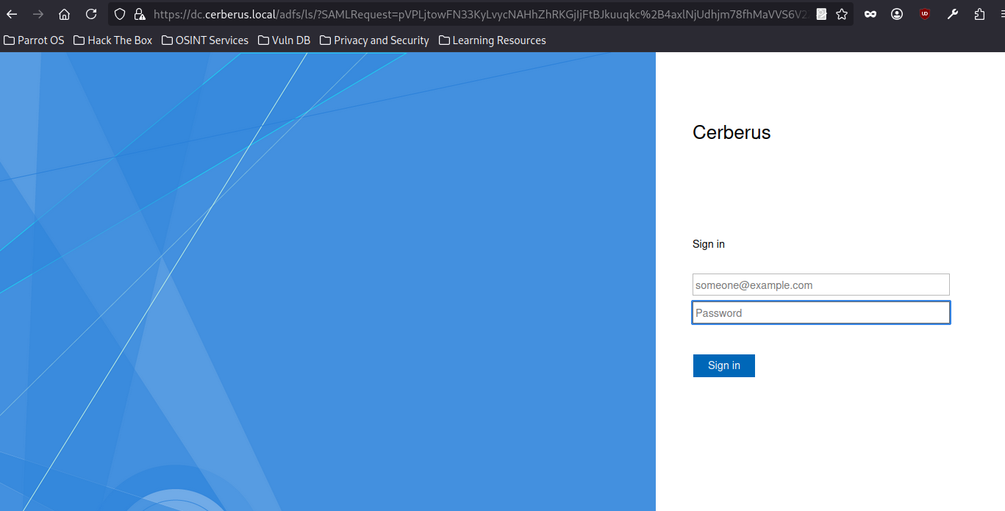1005x511 pixels.
Task: Open the Vuln DB bookmark folder
Action: click(284, 40)
